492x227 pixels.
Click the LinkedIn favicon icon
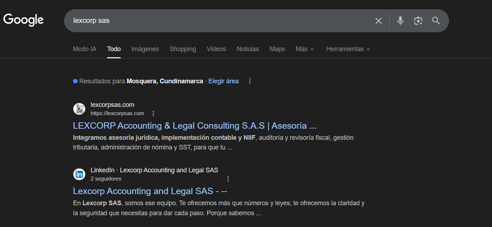79,174
